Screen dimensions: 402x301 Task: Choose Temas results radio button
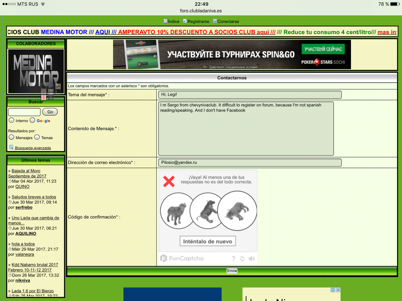click(x=37, y=137)
